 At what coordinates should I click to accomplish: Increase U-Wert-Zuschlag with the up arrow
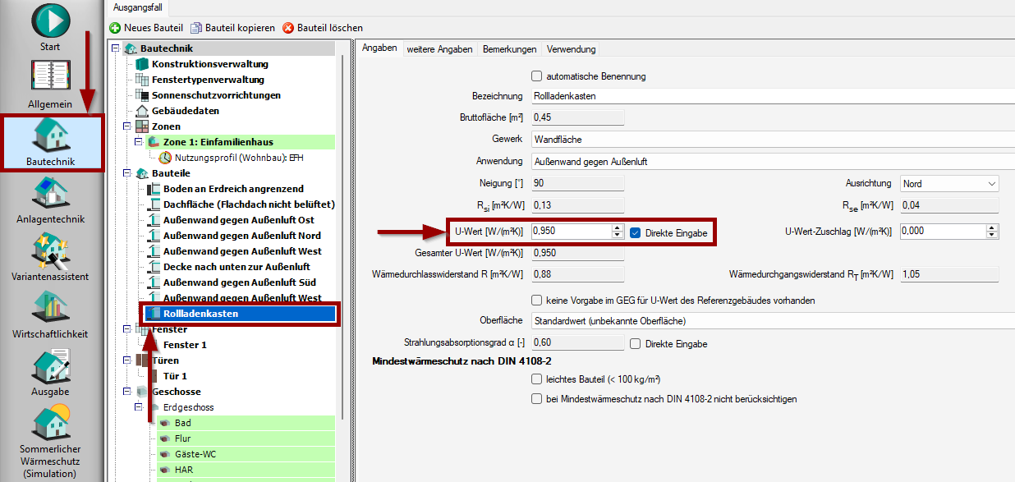click(993, 228)
